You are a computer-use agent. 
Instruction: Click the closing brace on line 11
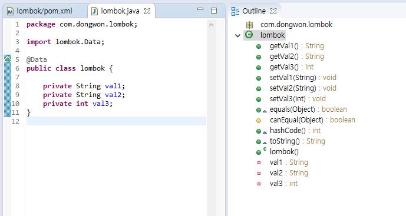[28, 112]
